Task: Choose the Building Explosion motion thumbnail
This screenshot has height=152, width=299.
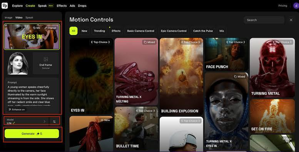Action: 181,76
